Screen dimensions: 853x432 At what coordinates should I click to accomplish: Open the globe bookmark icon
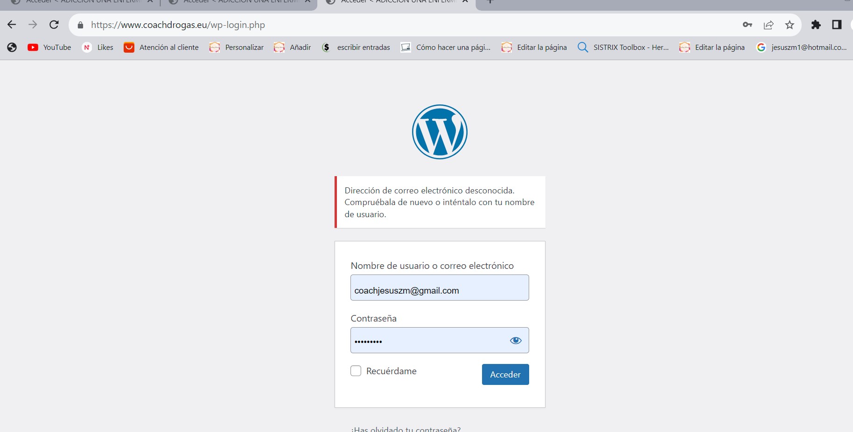12,47
